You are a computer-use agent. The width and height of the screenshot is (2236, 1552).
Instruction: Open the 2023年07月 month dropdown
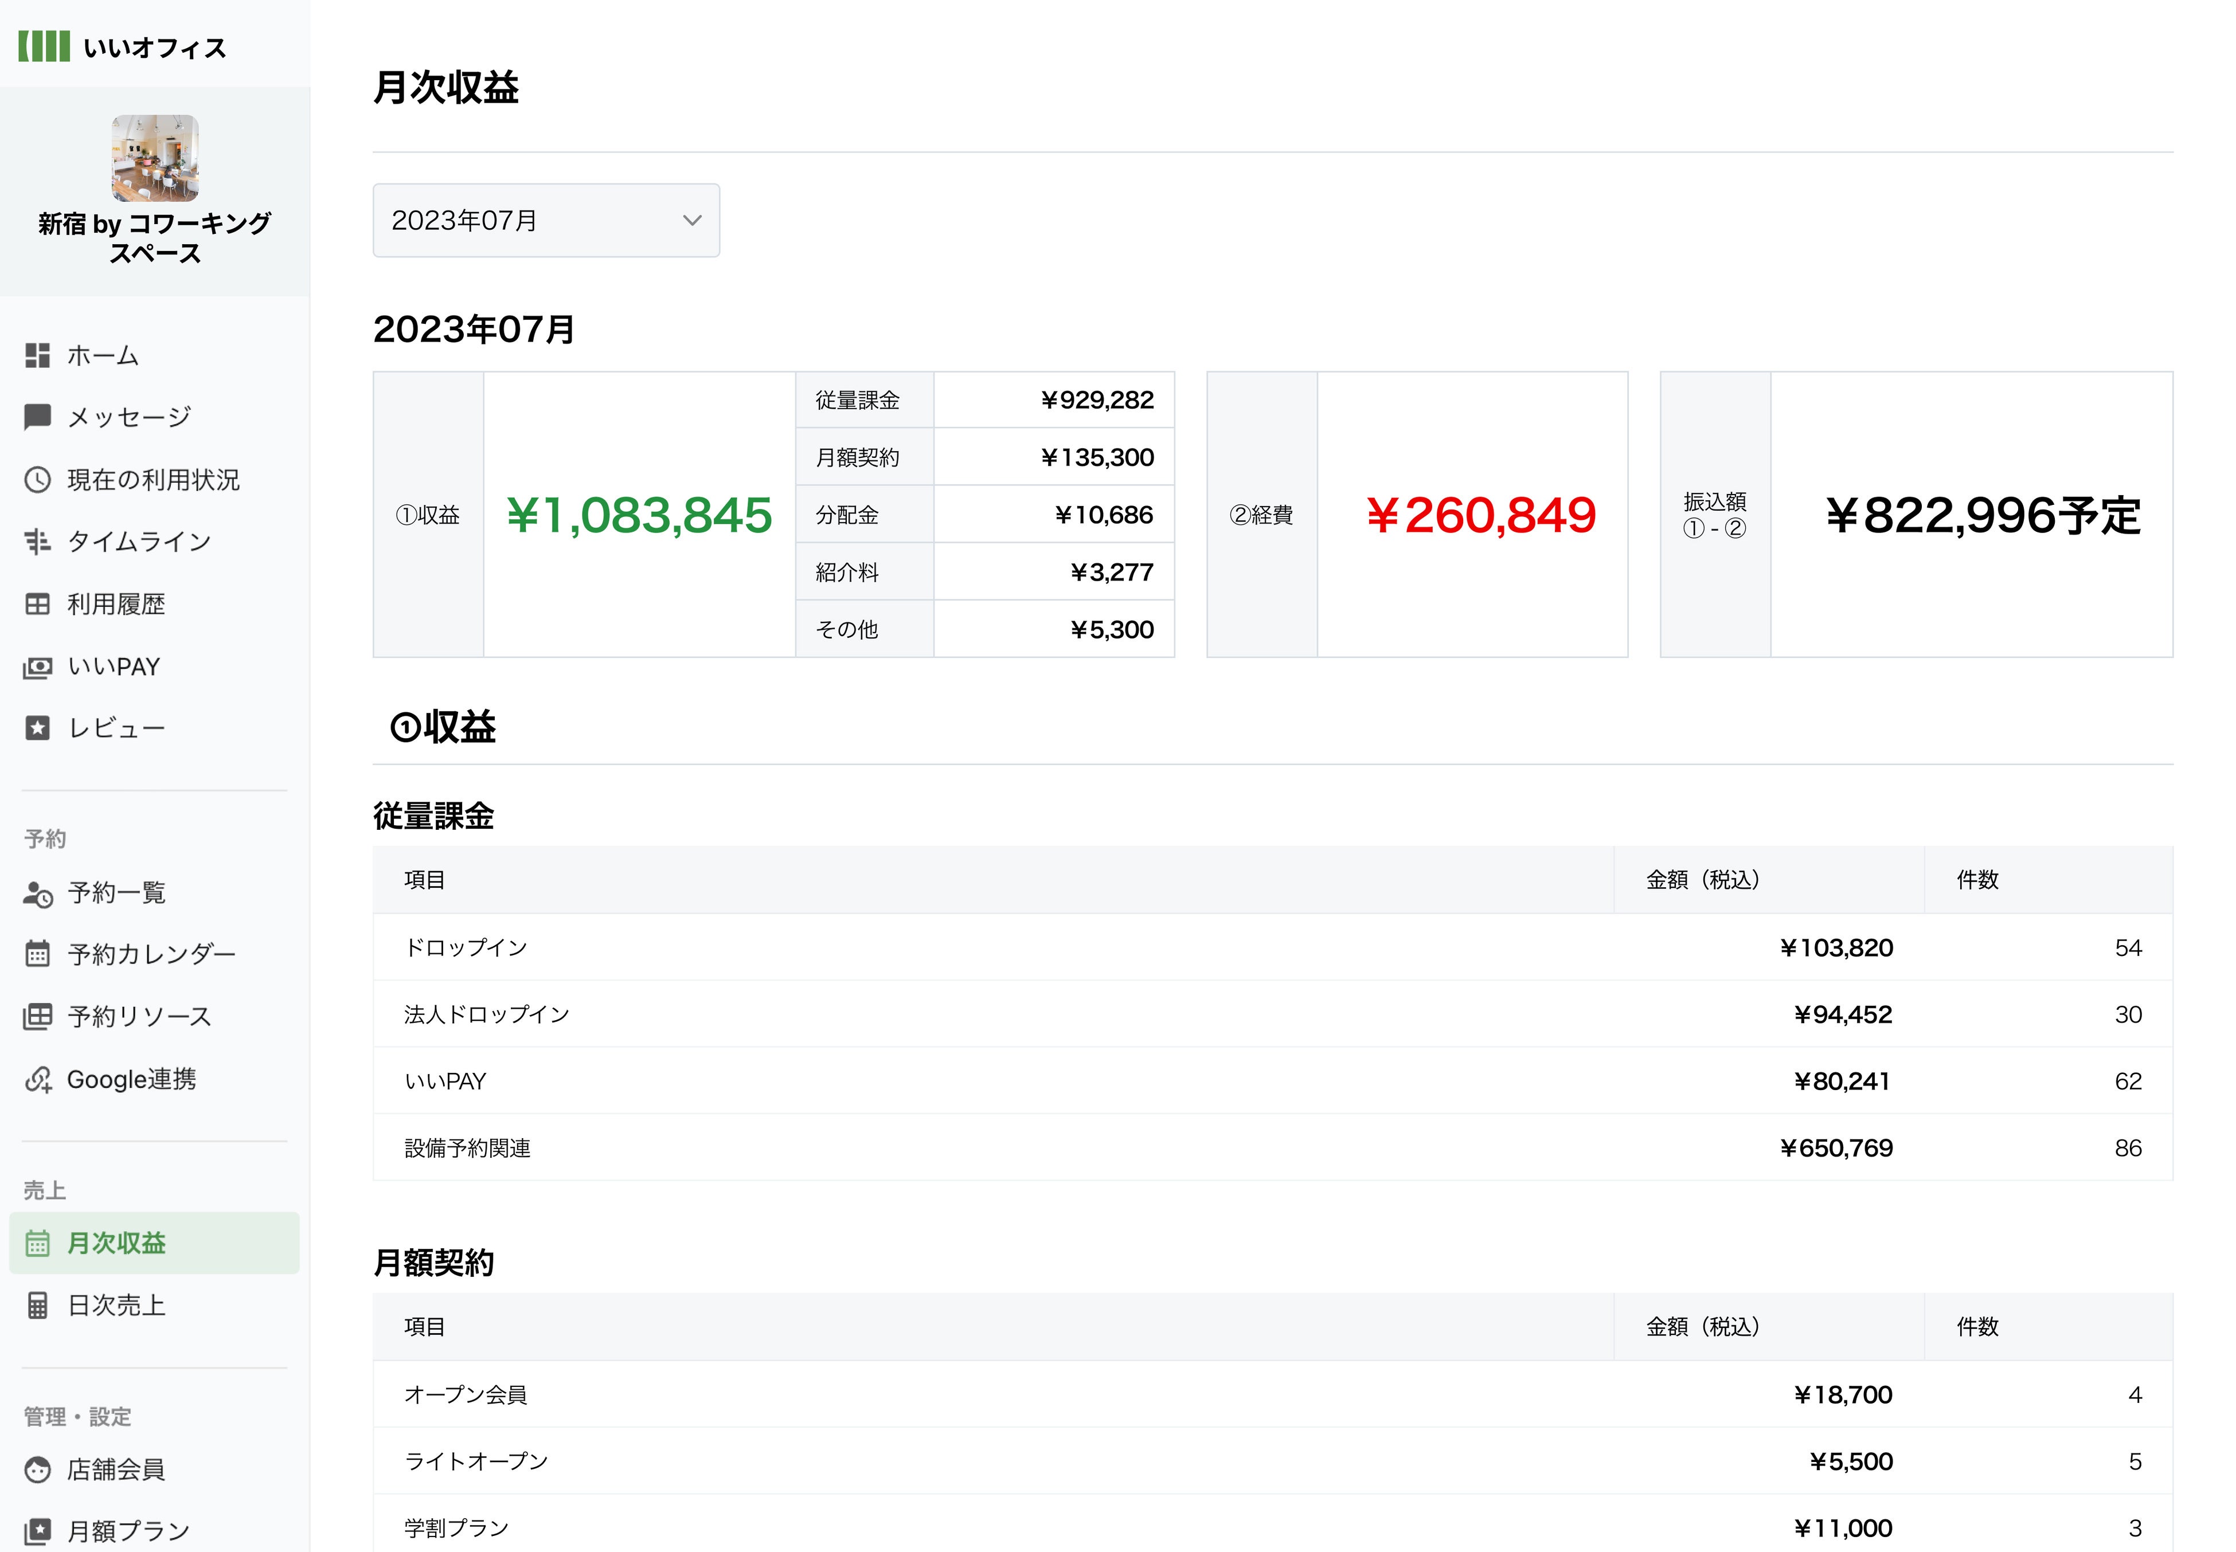[x=545, y=221]
